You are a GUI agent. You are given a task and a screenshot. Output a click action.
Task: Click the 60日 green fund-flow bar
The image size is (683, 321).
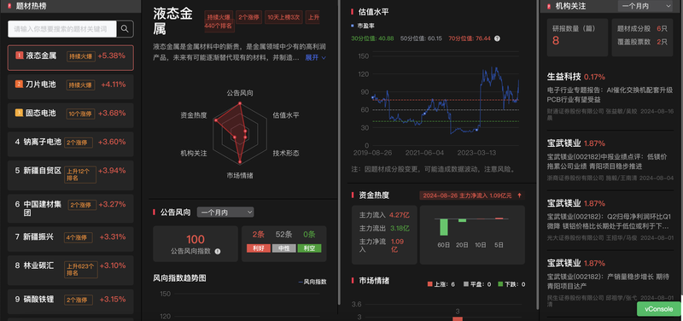(x=444, y=227)
